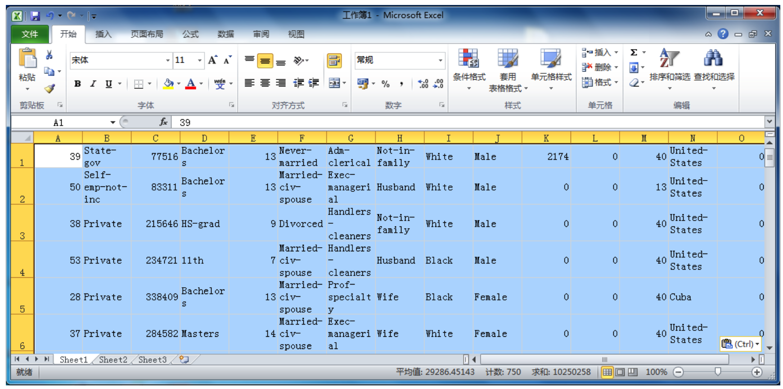
Task: Switch to the Insert (插入) ribbon tab
Action: pos(103,34)
